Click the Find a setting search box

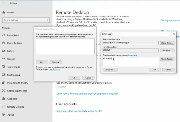(x=26, y=20)
